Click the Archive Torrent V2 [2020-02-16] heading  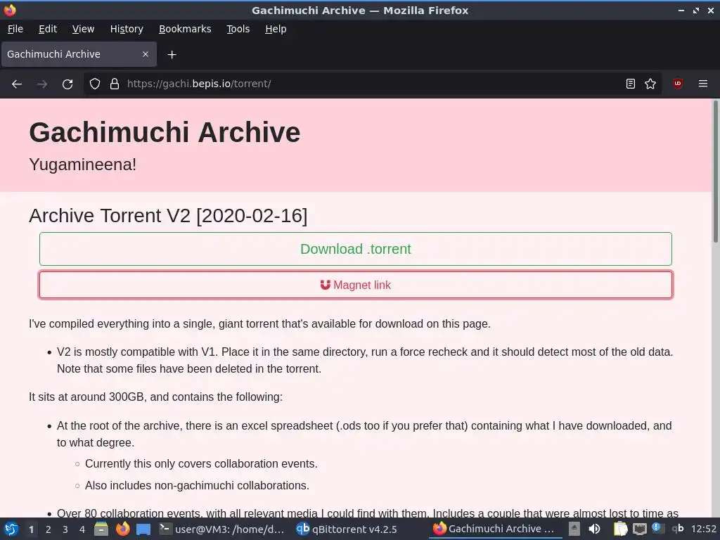pyautogui.click(x=168, y=215)
